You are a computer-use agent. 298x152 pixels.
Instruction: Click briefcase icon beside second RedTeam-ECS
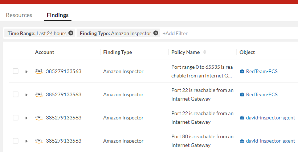point(242,94)
